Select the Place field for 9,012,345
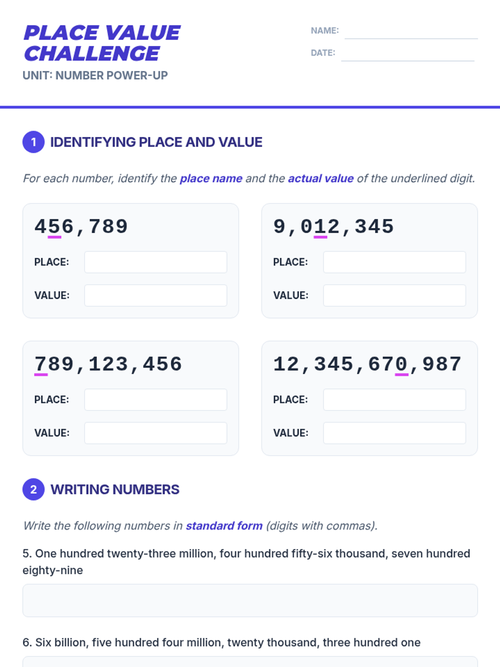The height and width of the screenshot is (667, 500). [x=394, y=262]
